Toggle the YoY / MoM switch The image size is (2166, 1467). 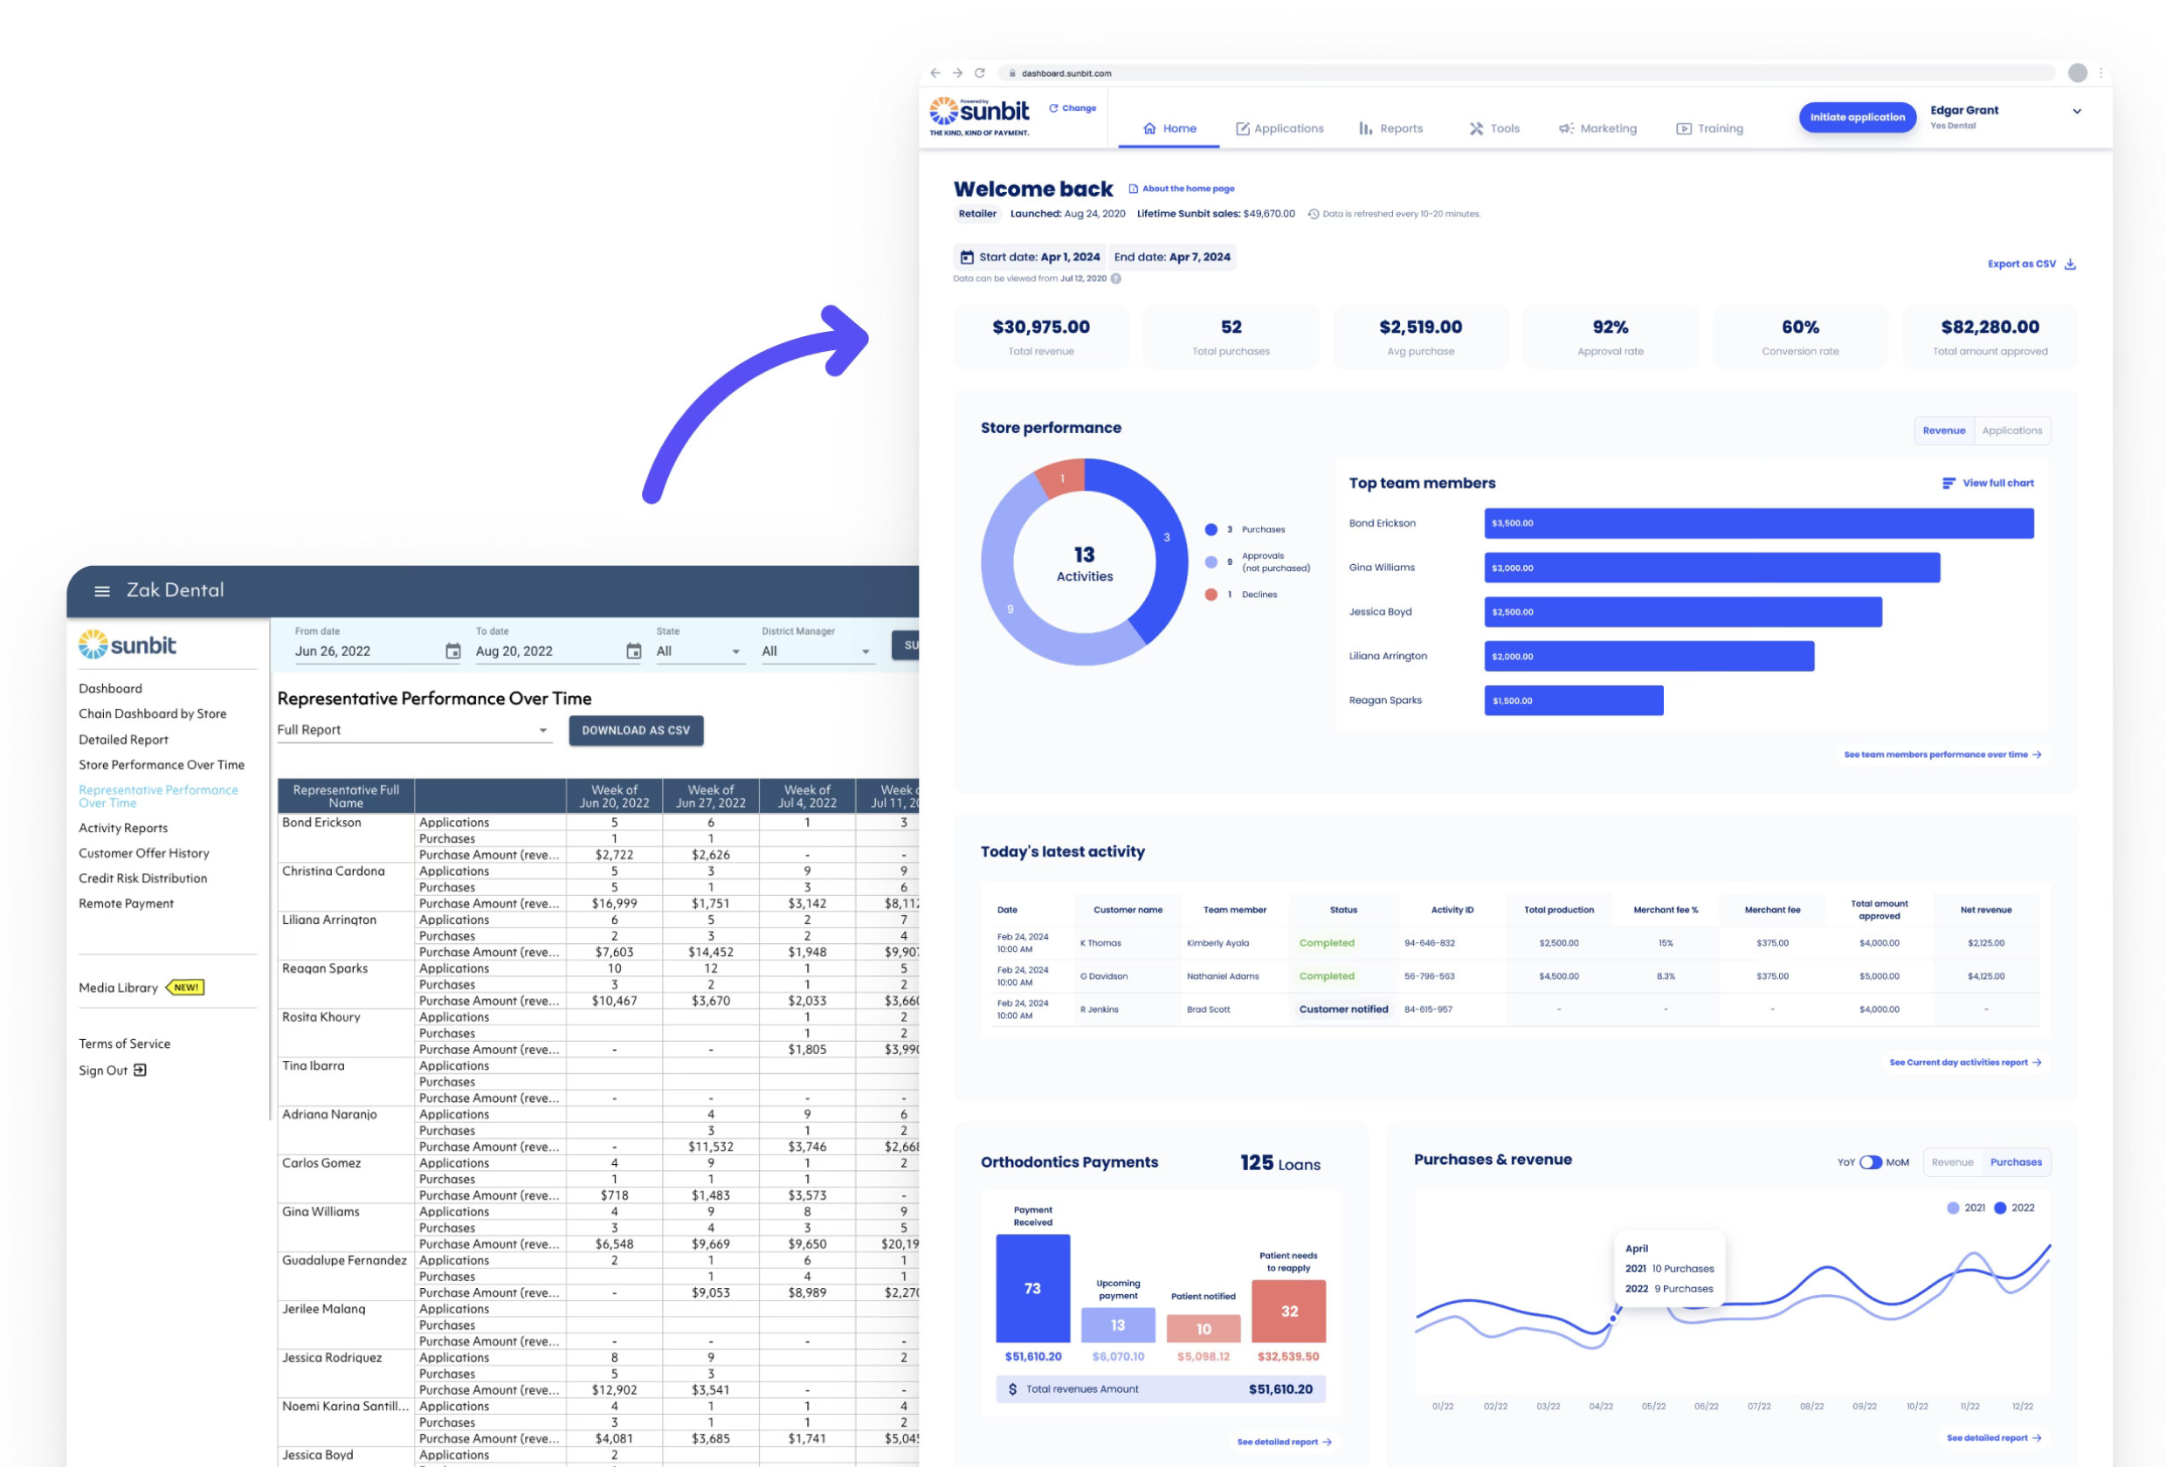(x=1871, y=1162)
